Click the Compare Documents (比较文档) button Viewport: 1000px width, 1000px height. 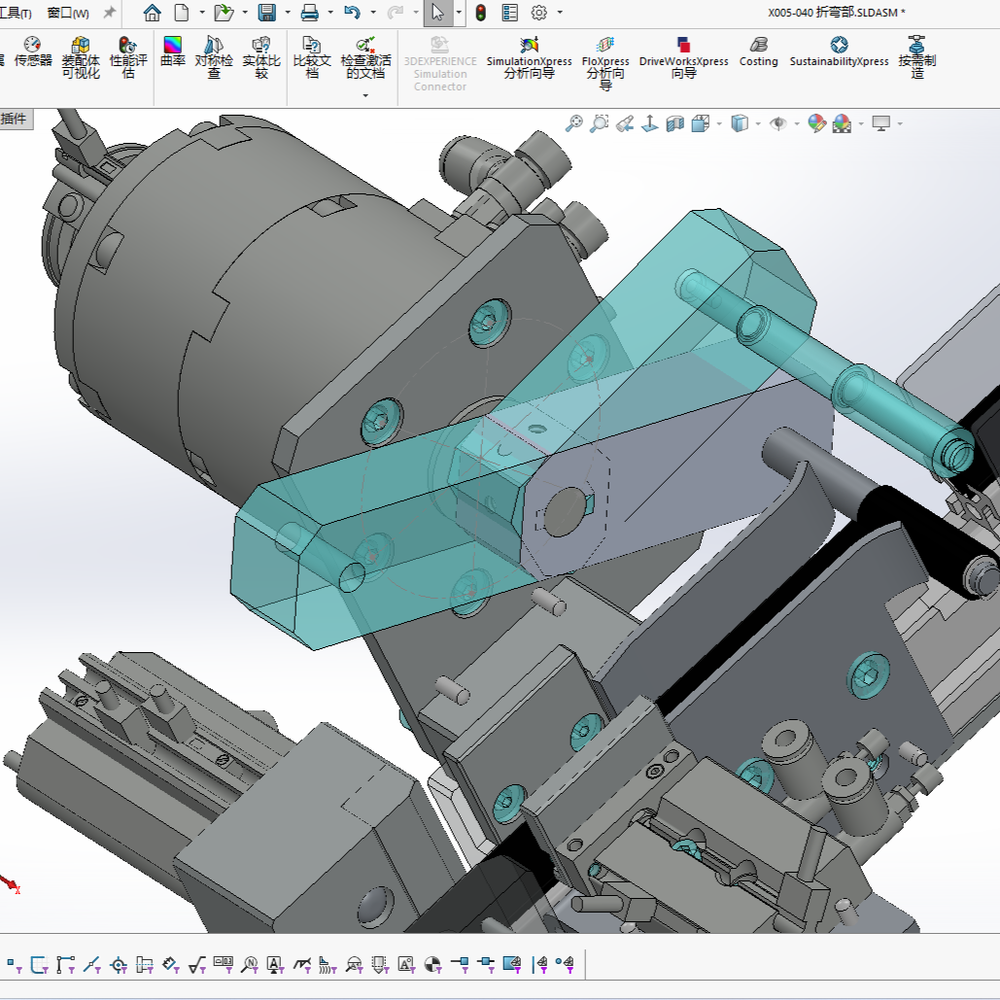312,57
